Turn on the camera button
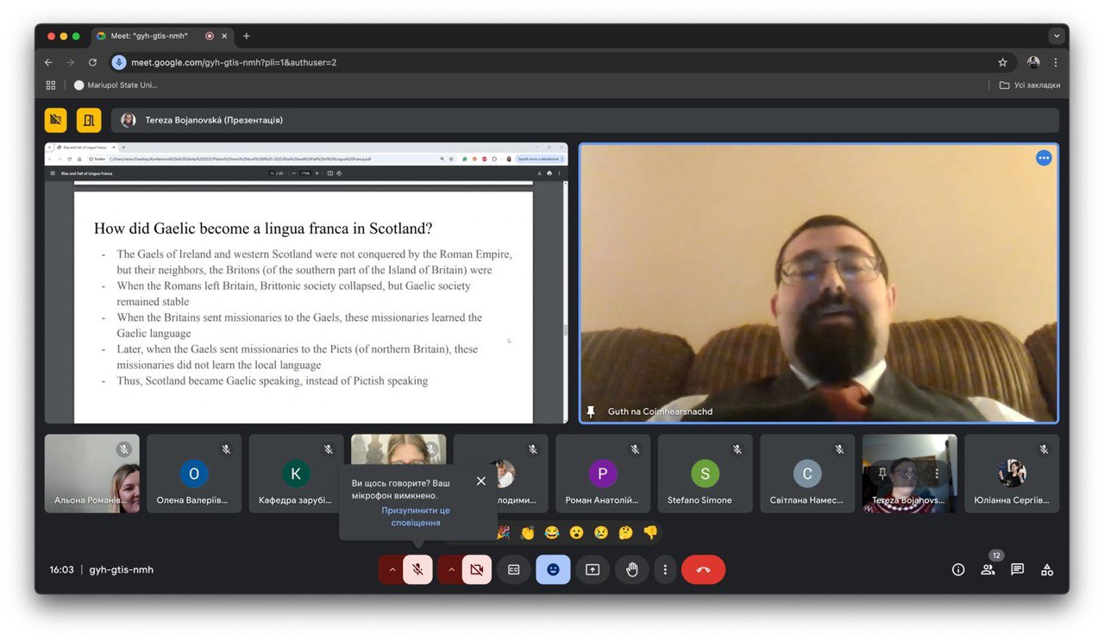 477,570
